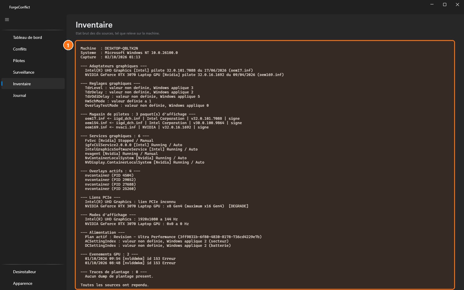Screen dimensions: 464x290
Task: Click the Plan actif Ultra Performance line
Action: [x=173, y=237]
